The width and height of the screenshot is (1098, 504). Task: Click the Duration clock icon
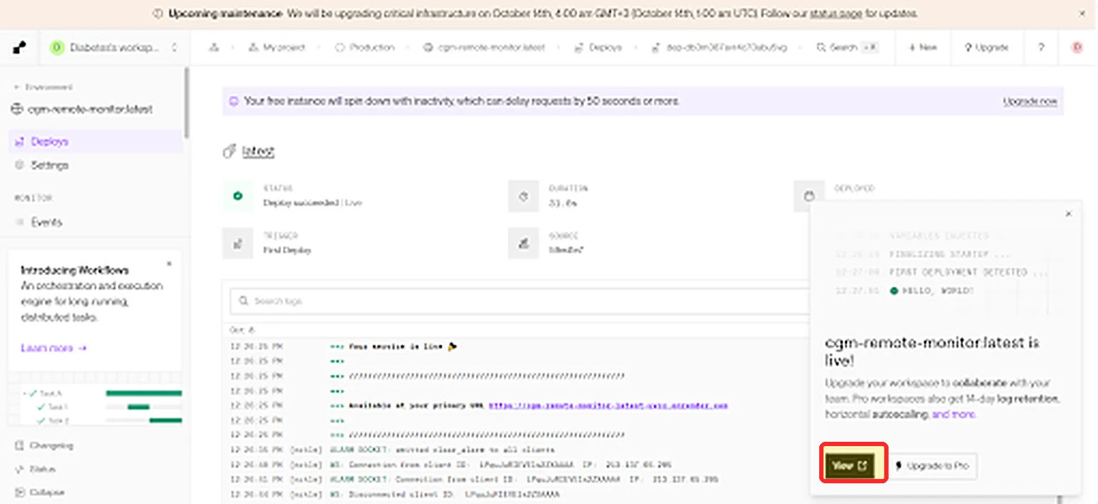pos(523,196)
